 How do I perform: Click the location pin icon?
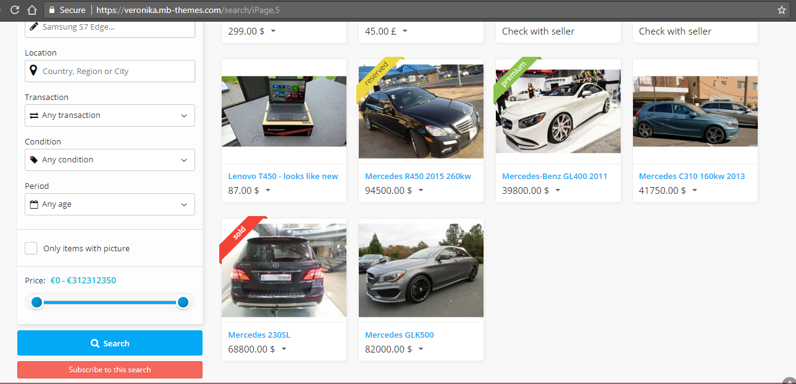(33, 71)
